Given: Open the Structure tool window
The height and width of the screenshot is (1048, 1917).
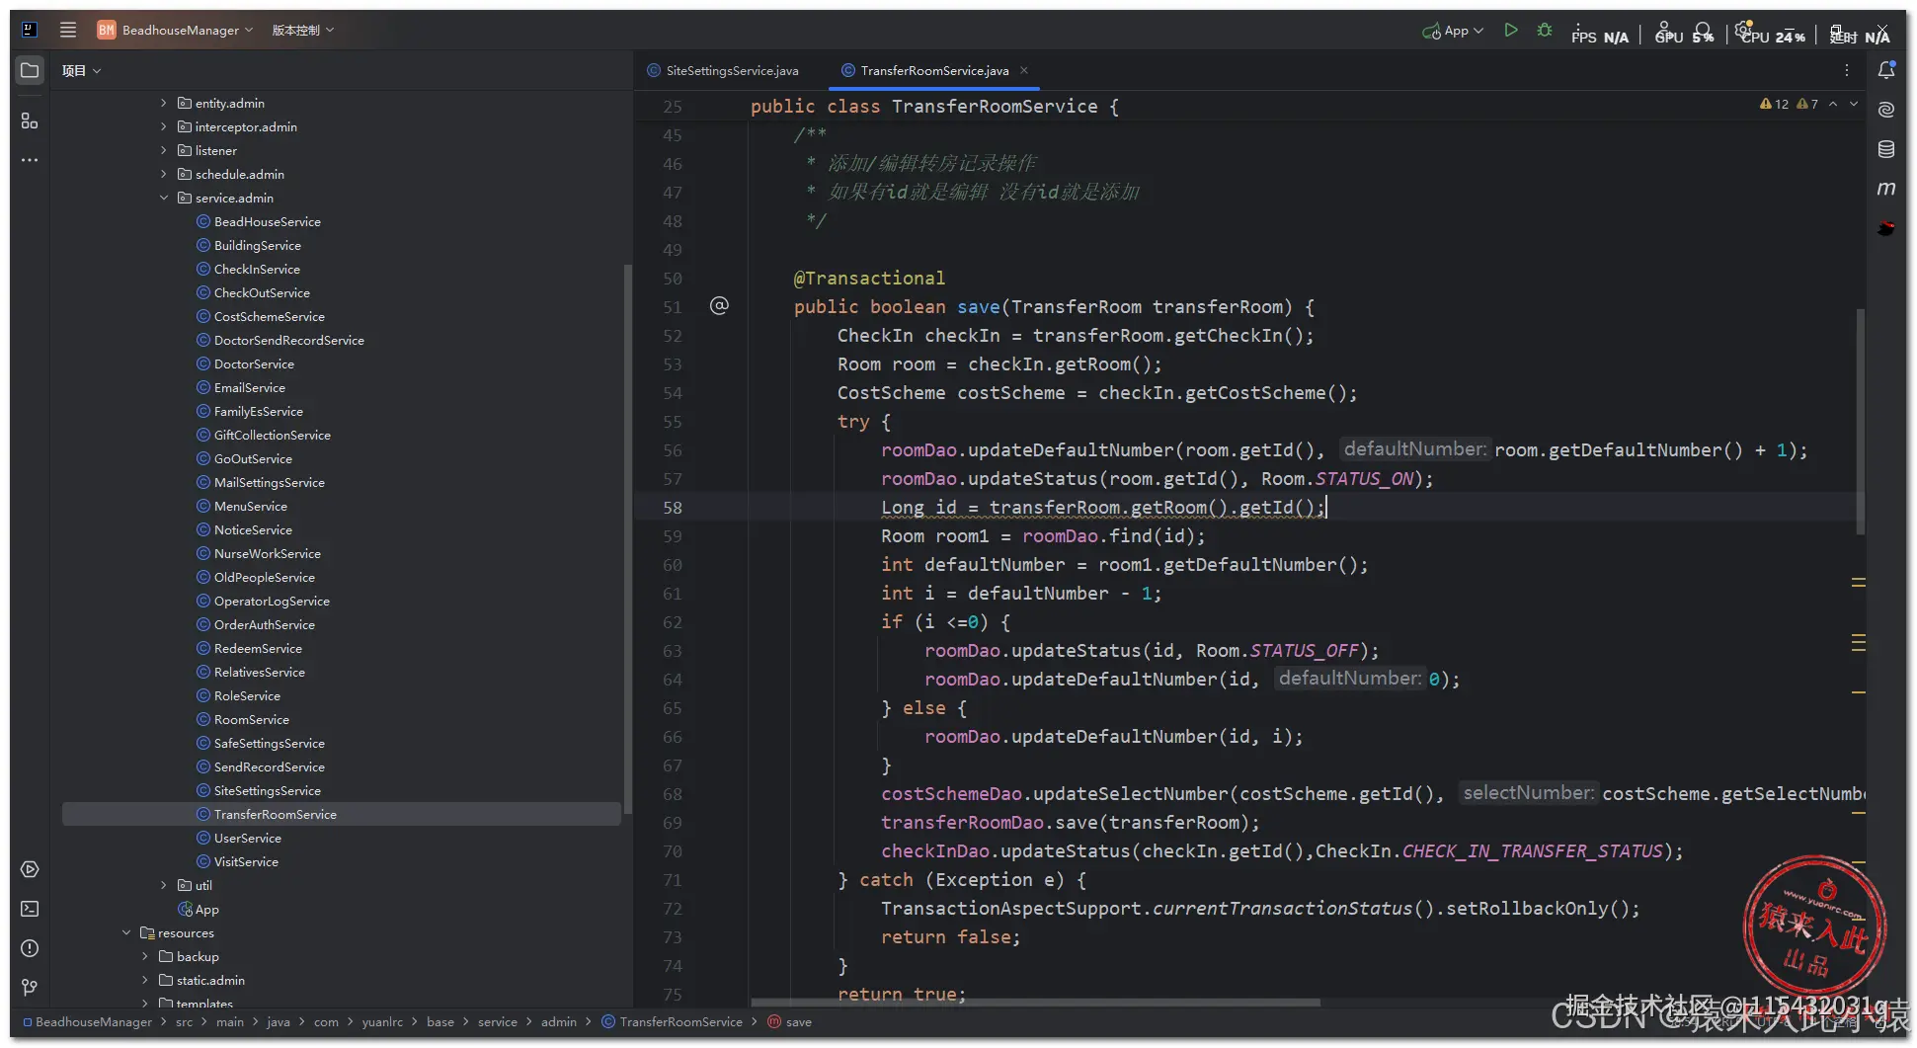Looking at the screenshot, I should tap(30, 121).
